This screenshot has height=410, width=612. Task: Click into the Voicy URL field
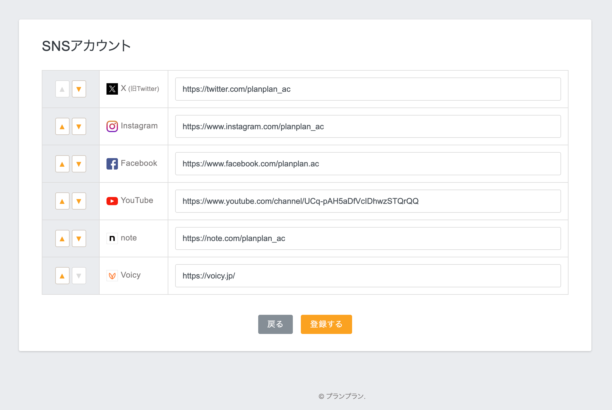(x=368, y=276)
